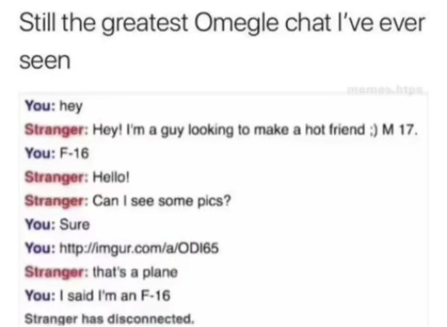Click the faint watermark above the chat
The height and width of the screenshot is (327, 447).
[385, 90]
